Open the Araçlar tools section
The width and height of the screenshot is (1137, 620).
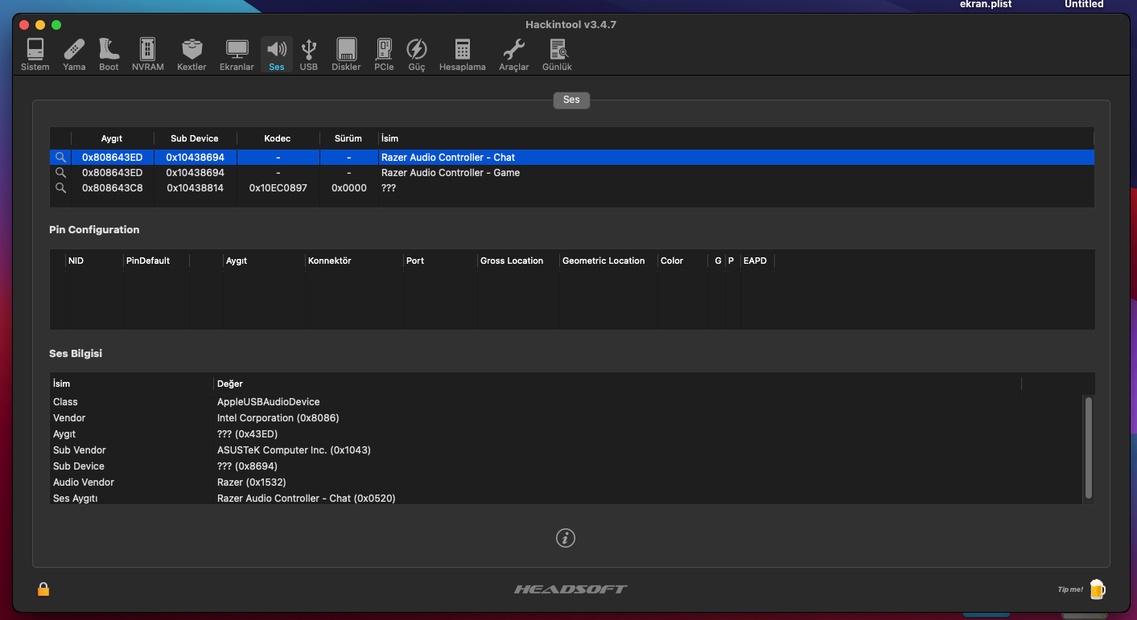pyautogui.click(x=513, y=54)
